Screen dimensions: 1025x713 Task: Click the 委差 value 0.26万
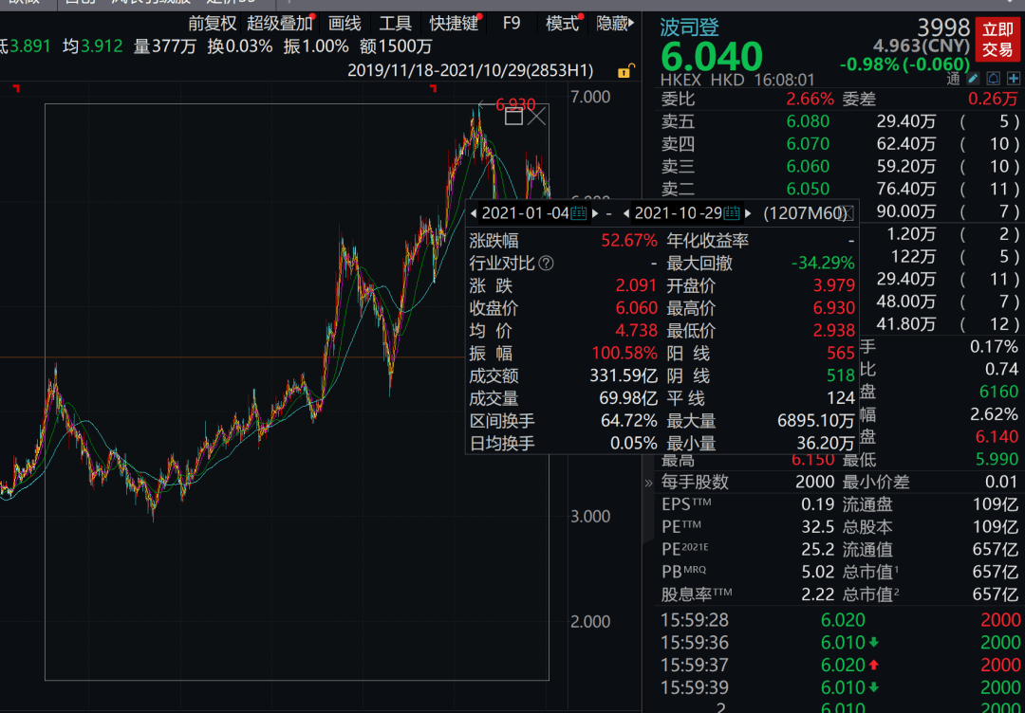pos(993,100)
